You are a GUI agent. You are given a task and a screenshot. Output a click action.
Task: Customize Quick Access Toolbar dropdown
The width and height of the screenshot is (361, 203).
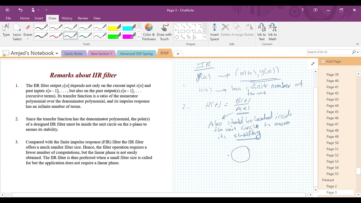(x=46, y=10)
